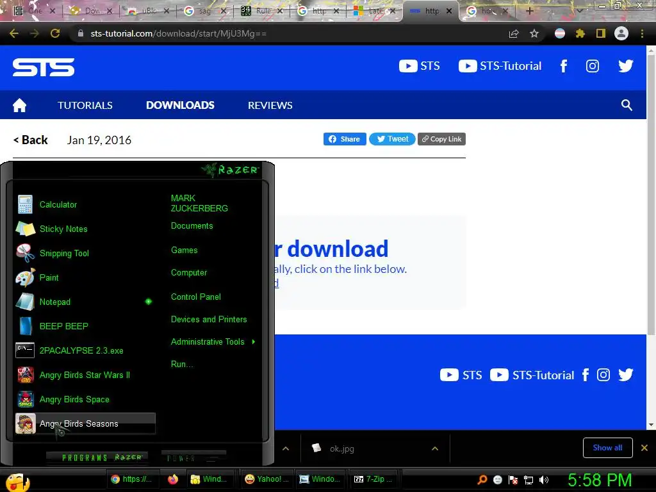Viewport: 656px width, 492px height.
Task: Switch to the Rule 34 browser tab
Action: click(x=263, y=11)
